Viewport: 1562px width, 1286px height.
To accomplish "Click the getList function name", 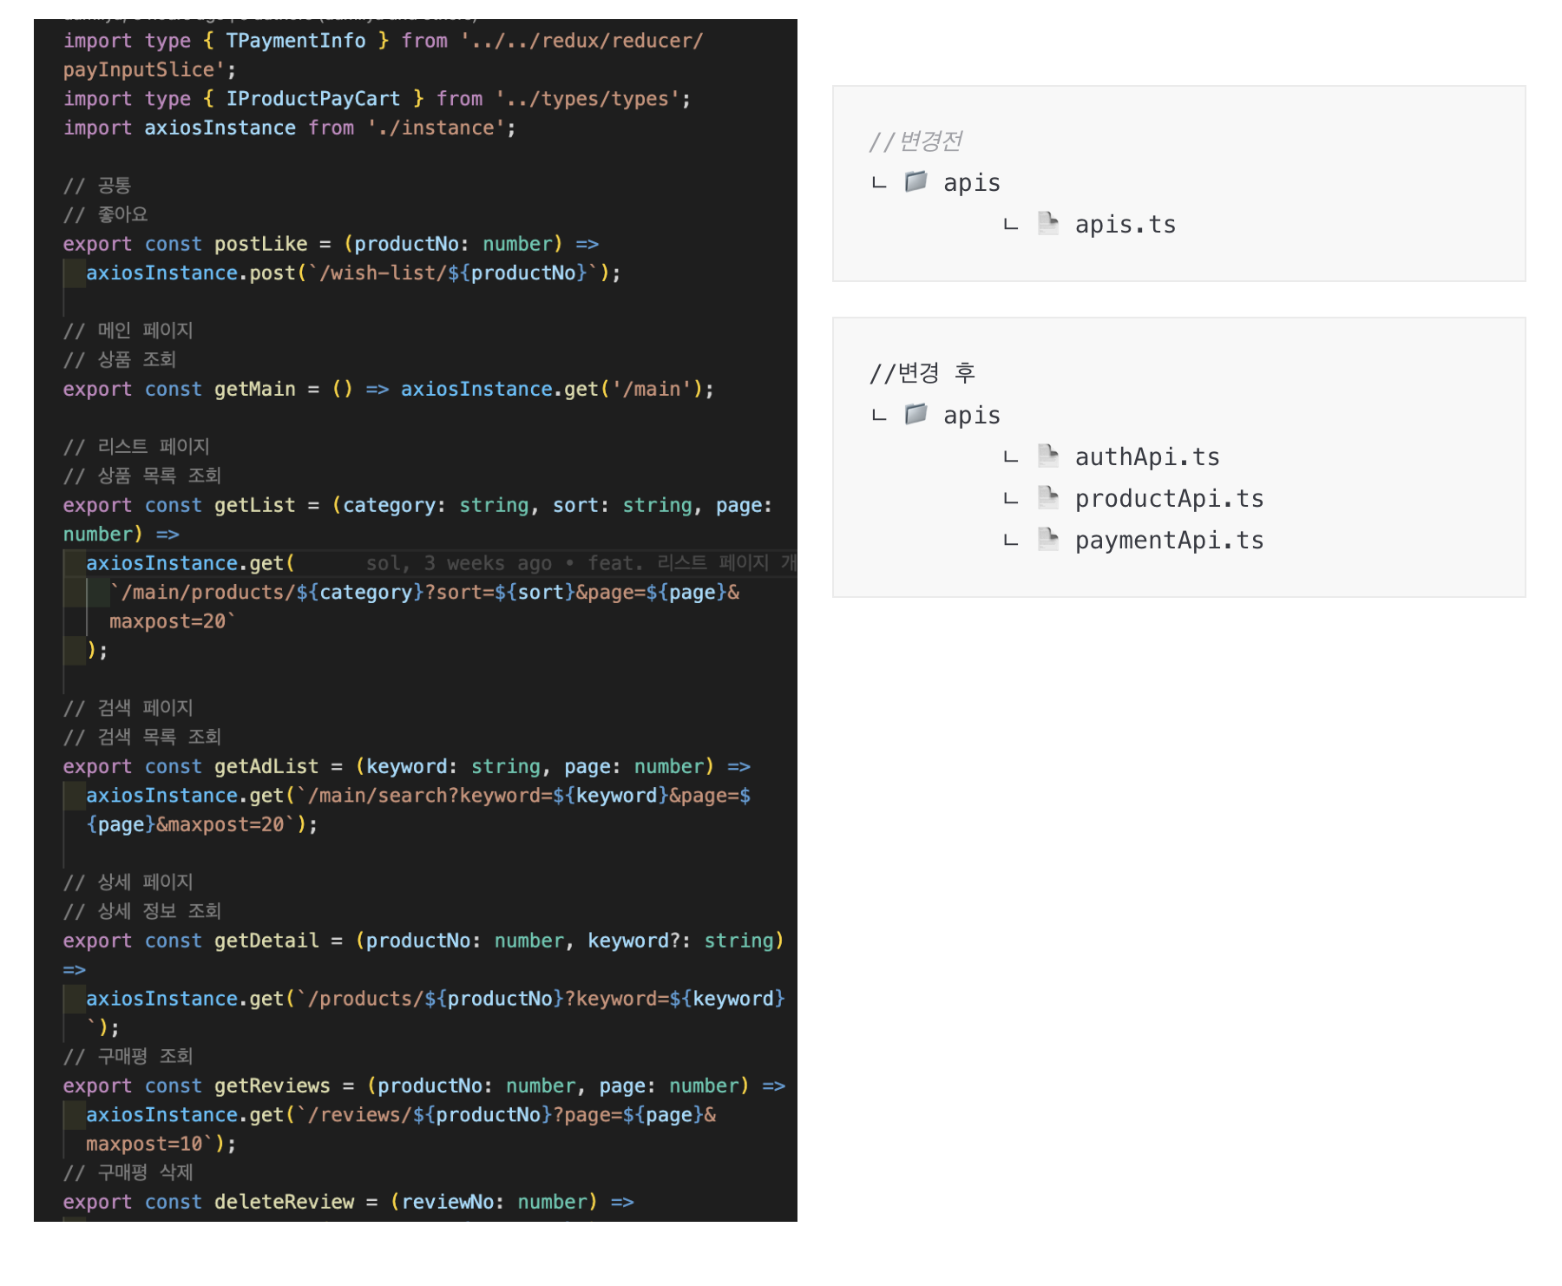I will coord(254,505).
